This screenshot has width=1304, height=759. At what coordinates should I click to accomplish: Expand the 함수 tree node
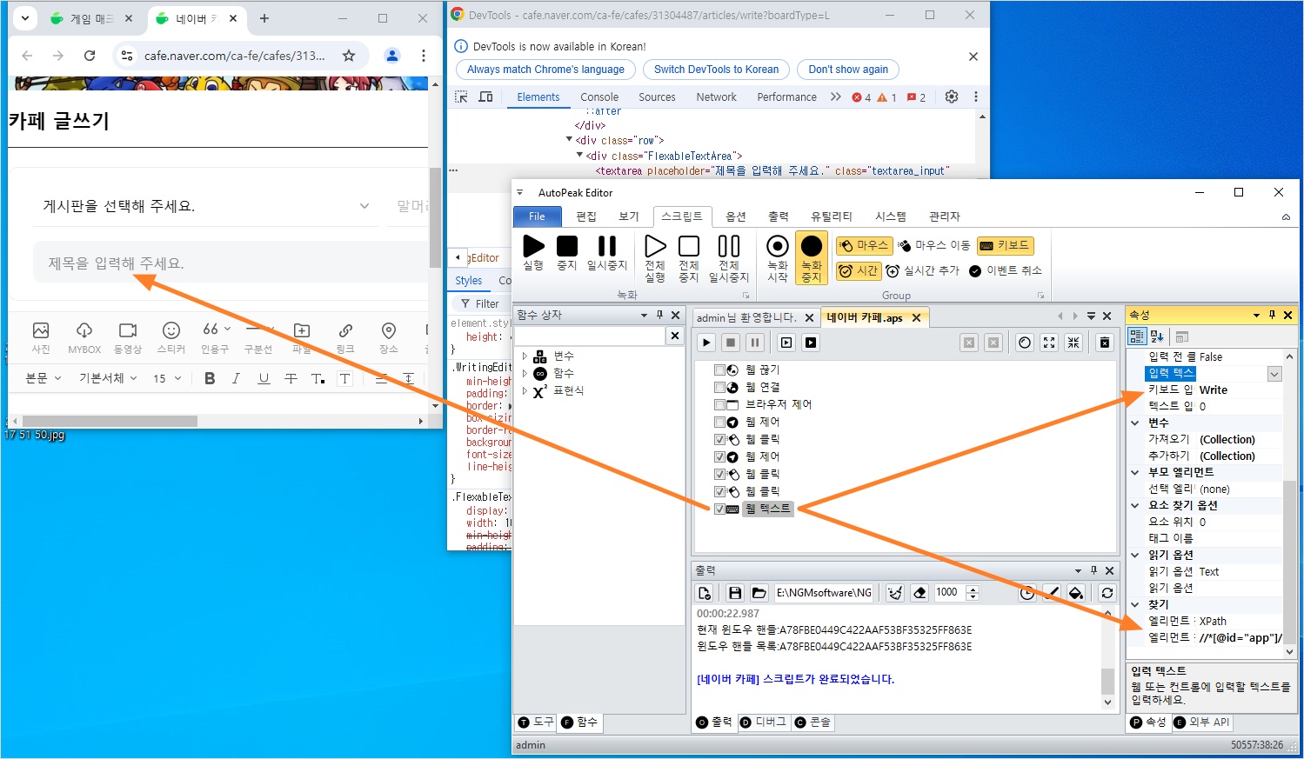pyautogui.click(x=525, y=373)
